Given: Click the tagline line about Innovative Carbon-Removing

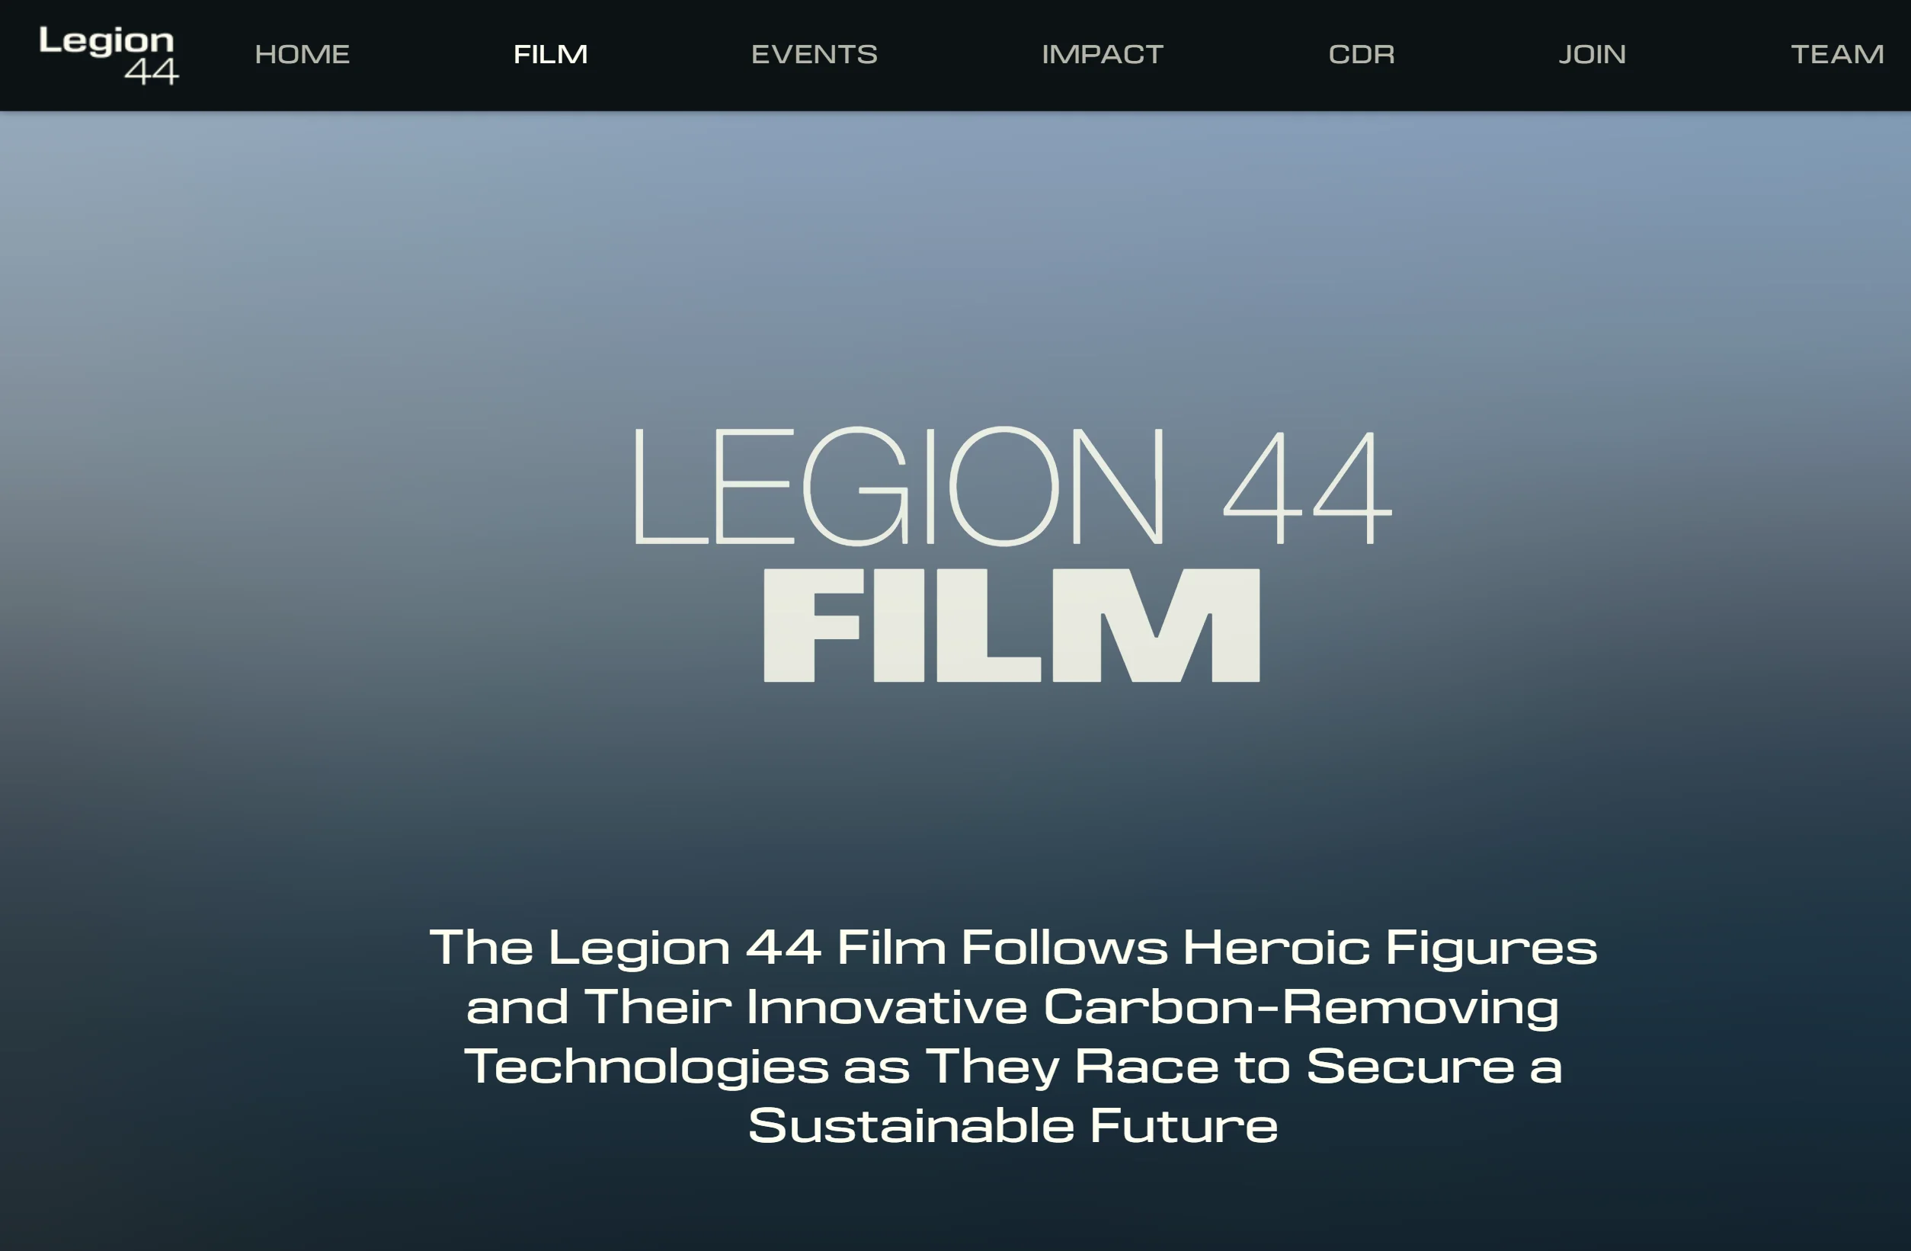Looking at the screenshot, I should click(x=1013, y=1007).
